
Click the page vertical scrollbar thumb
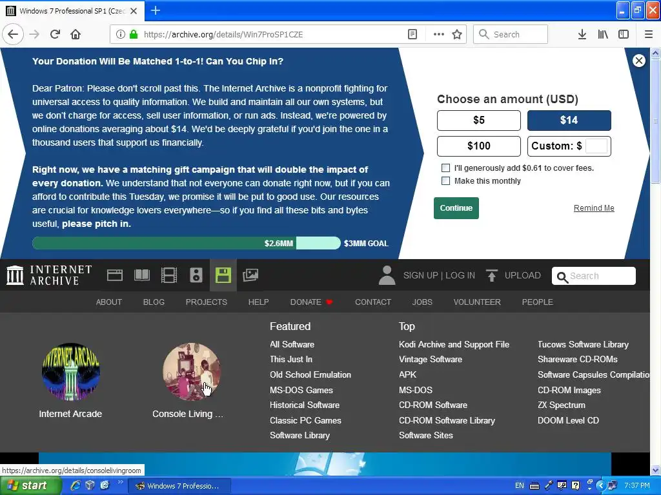(656, 121)
